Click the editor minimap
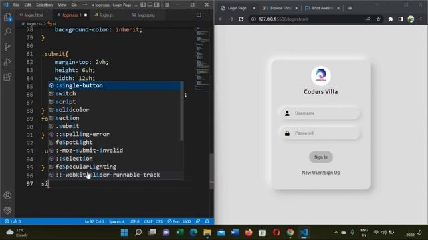Image resolution: width=428 pixels, height=240 pixels. pos(202,59)
